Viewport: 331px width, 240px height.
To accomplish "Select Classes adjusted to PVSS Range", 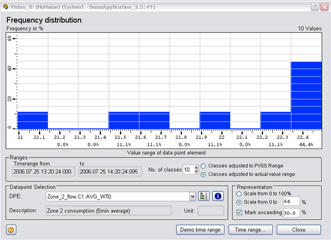I will coord(204,165).
